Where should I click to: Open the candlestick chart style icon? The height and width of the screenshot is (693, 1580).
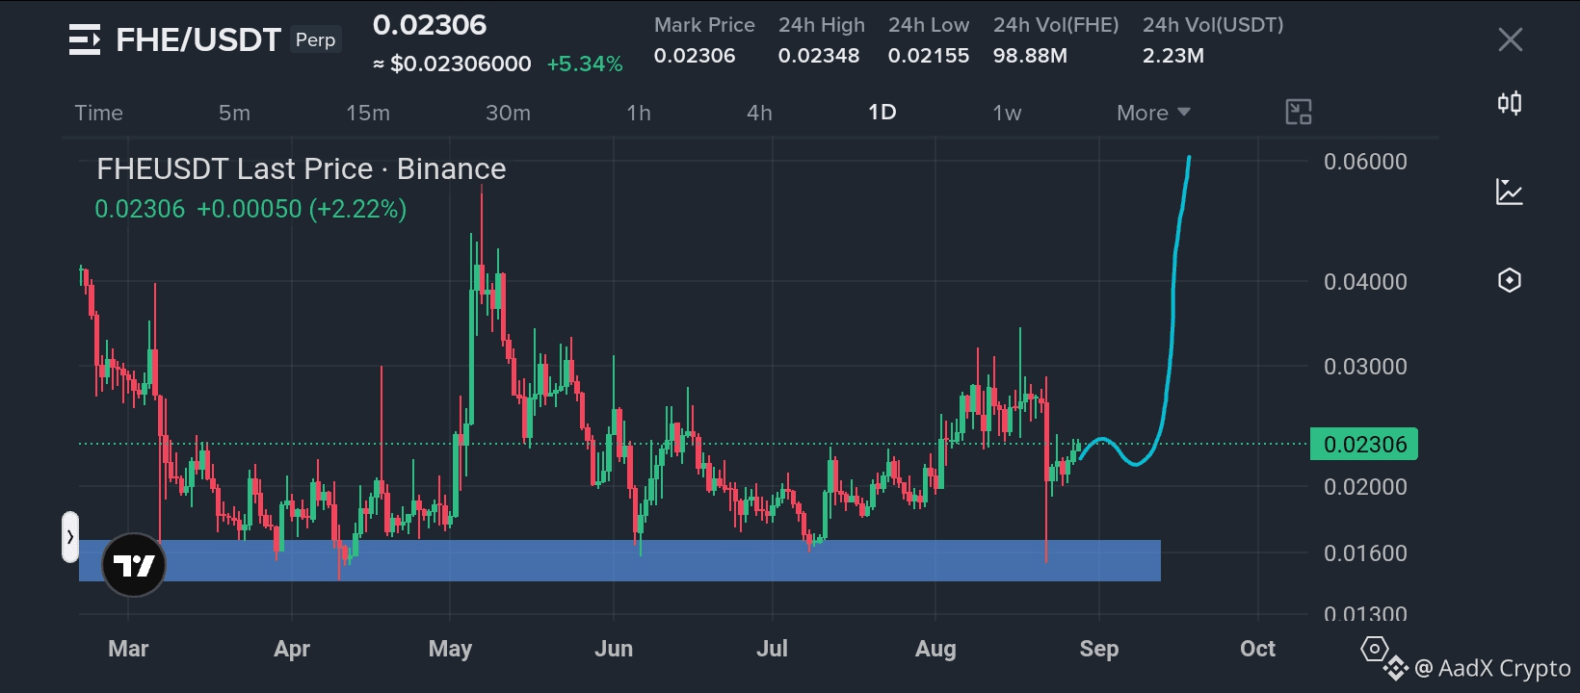click(1510, 103)
